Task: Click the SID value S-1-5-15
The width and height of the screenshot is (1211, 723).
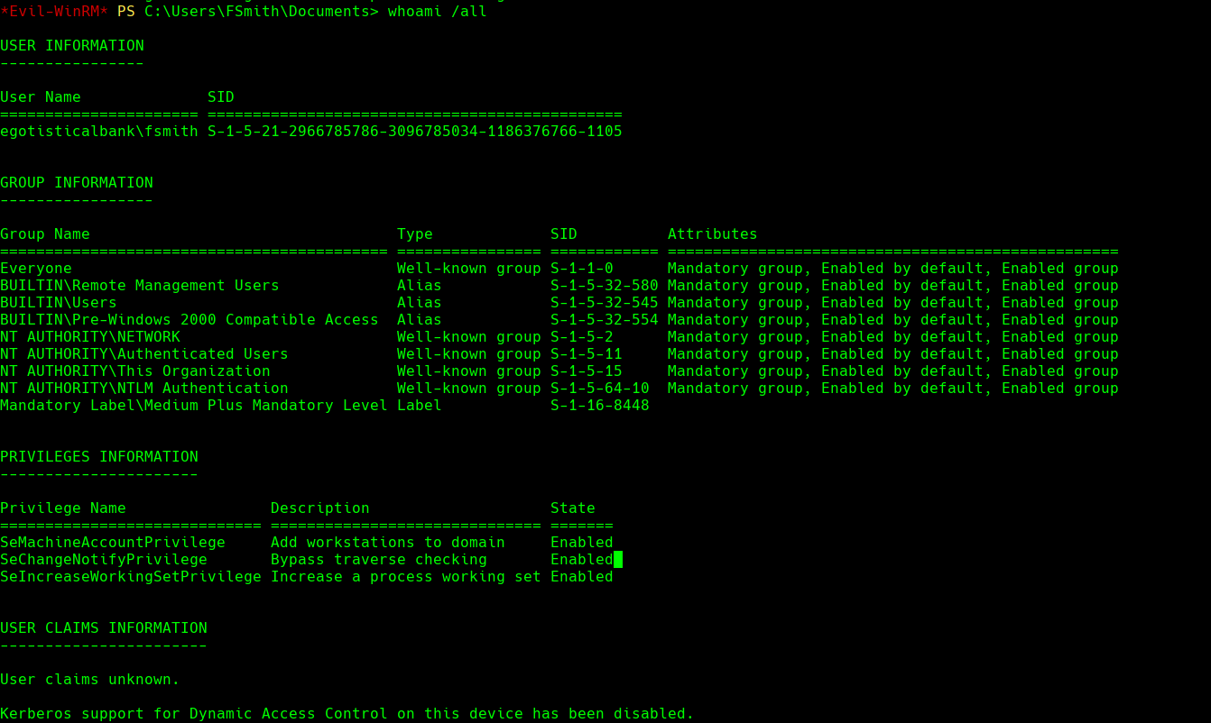Action: (x=587, y=371)
